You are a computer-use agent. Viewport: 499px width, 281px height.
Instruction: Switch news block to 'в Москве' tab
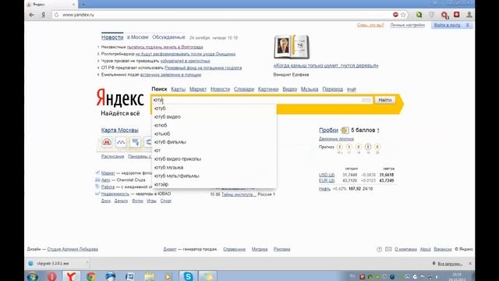[x=138, y=37]
